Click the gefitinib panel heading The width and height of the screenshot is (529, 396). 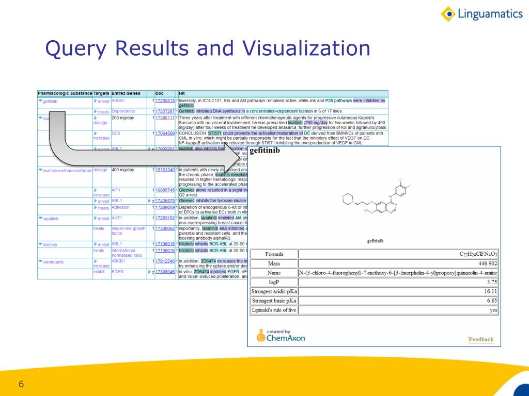click(265, 151)
